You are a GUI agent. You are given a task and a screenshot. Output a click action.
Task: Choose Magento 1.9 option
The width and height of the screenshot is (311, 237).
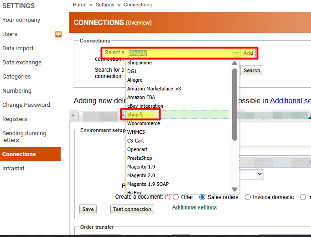(178, 167)
